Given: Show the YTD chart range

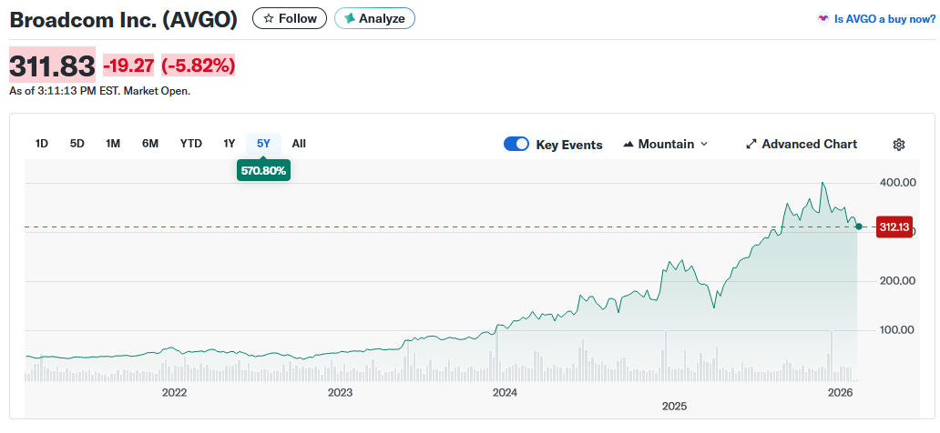Looking at the screenshot, I should [x=191, y=144].
